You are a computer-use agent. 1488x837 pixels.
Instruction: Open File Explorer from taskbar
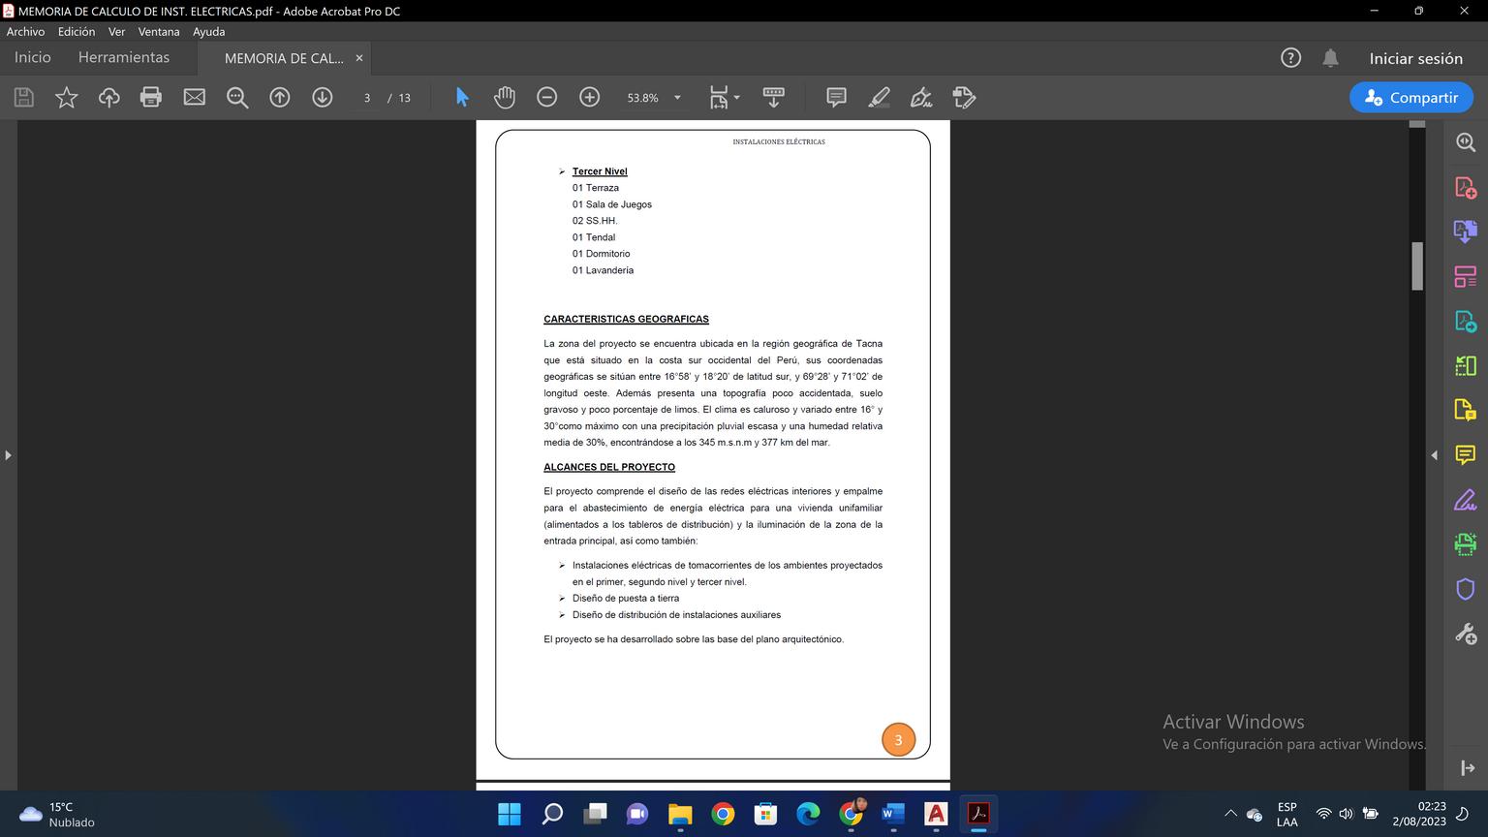(x=680, y=814)
